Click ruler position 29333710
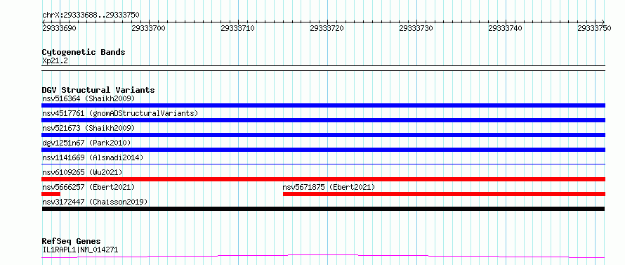The width and height of the screenshot is (625, 265). (237, 28)
